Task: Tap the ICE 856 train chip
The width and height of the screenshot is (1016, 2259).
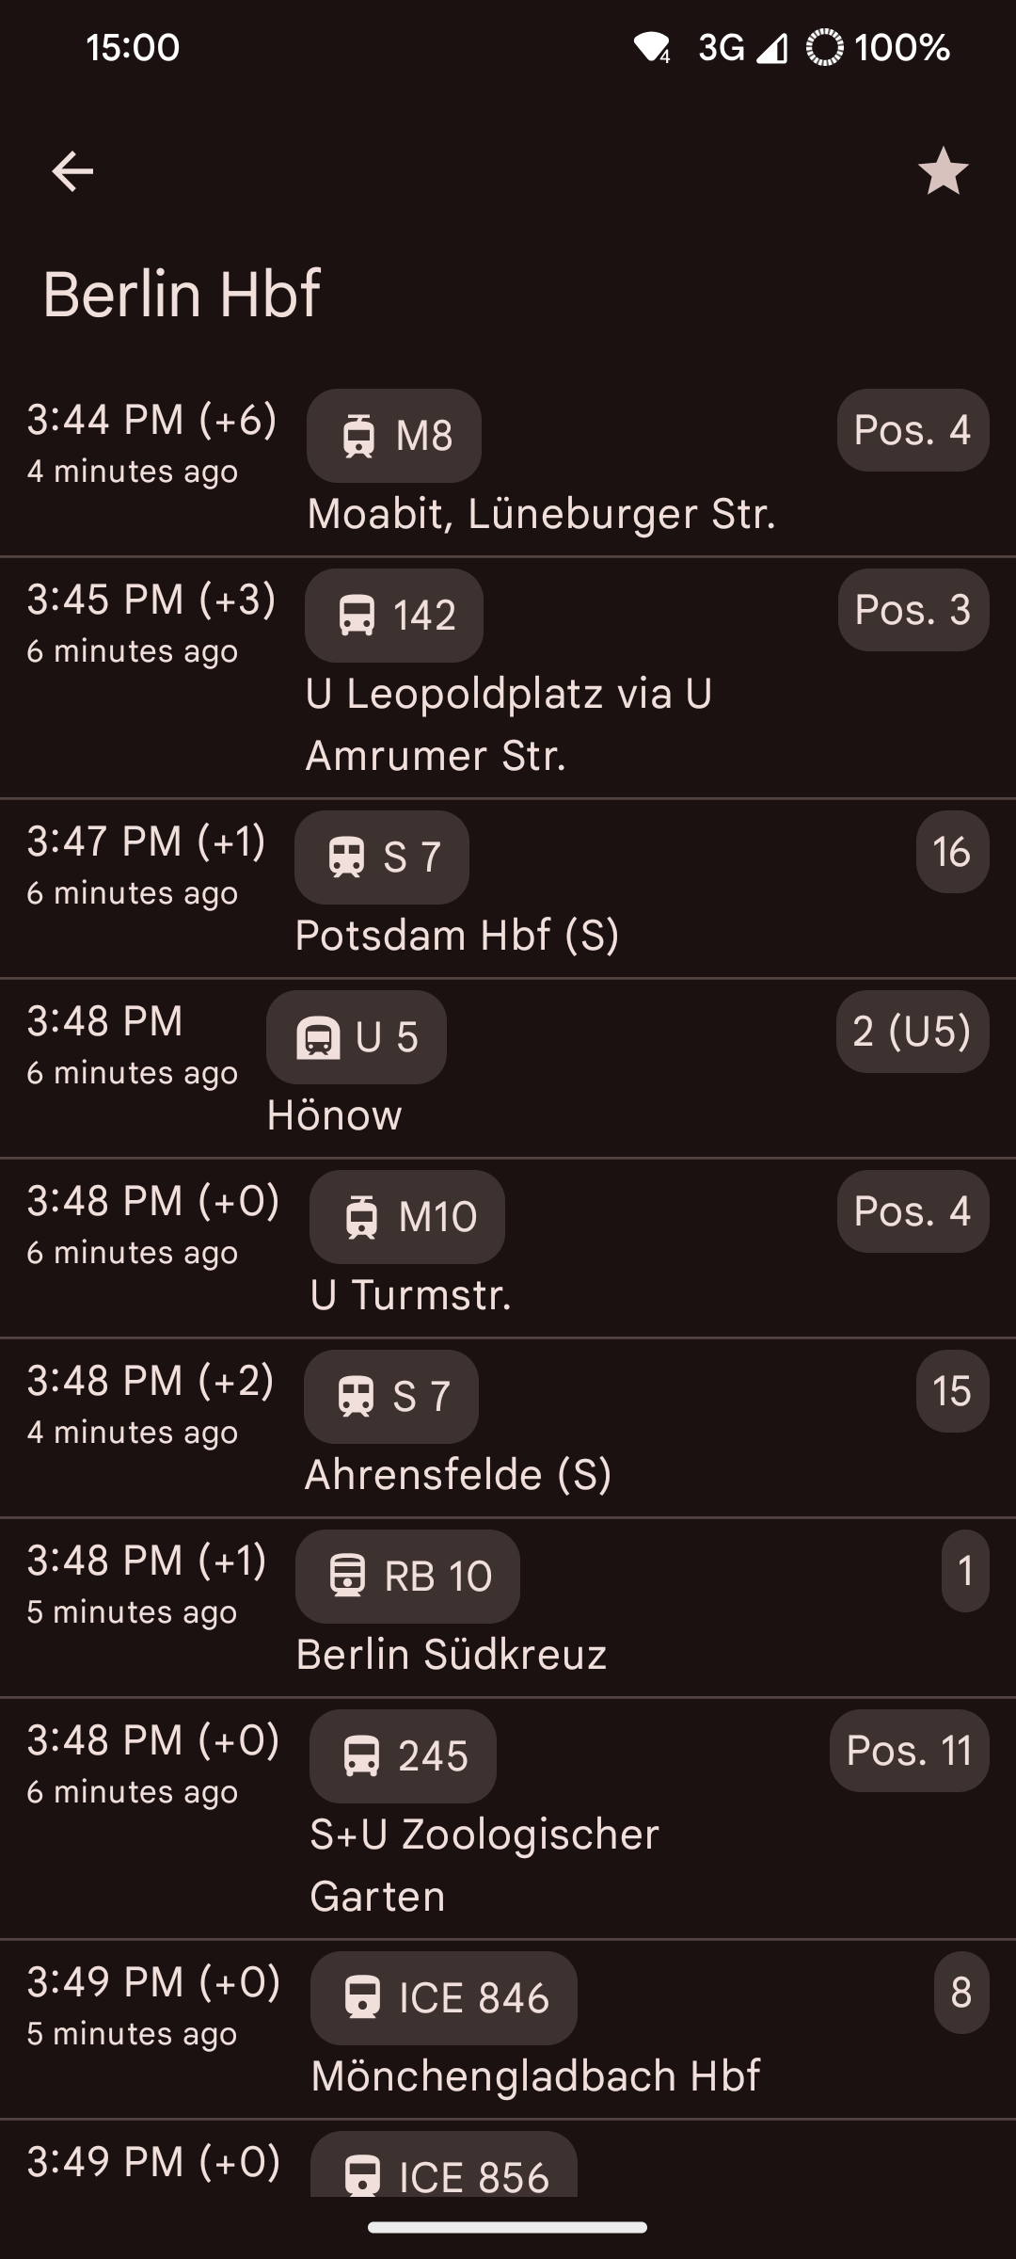Action: [444, 2171]
